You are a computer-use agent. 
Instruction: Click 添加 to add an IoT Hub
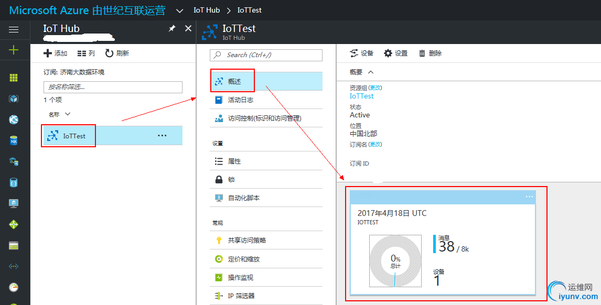click(x=56, y=53)
